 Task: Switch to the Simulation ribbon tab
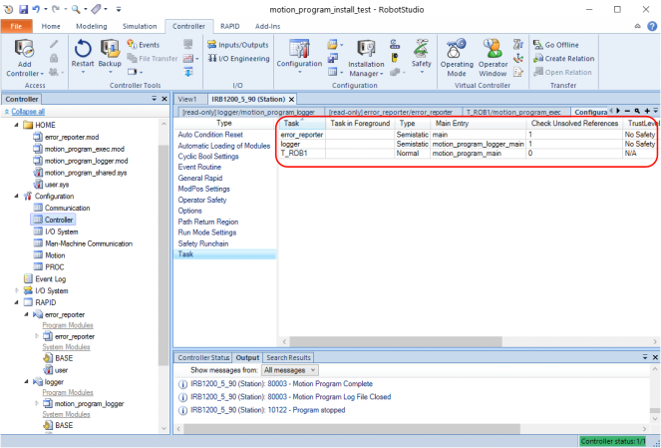(140, 26)
